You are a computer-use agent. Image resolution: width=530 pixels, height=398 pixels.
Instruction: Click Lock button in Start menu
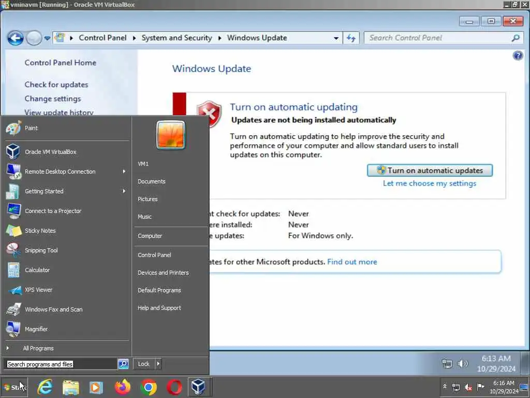[x=144, y=364]
